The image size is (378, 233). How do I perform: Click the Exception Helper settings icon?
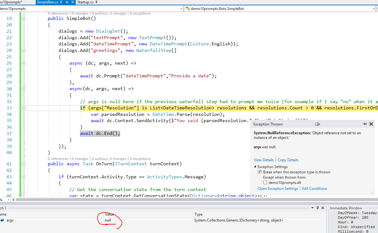[x=317, y=124]
